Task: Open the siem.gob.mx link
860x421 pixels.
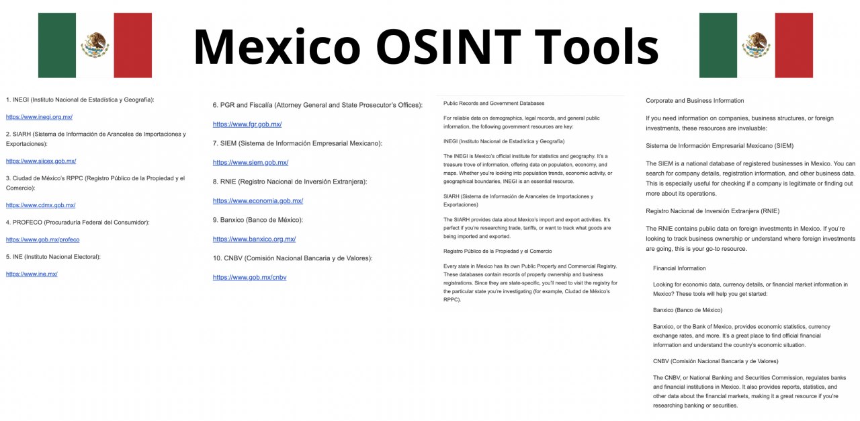Action: (250, 163)
